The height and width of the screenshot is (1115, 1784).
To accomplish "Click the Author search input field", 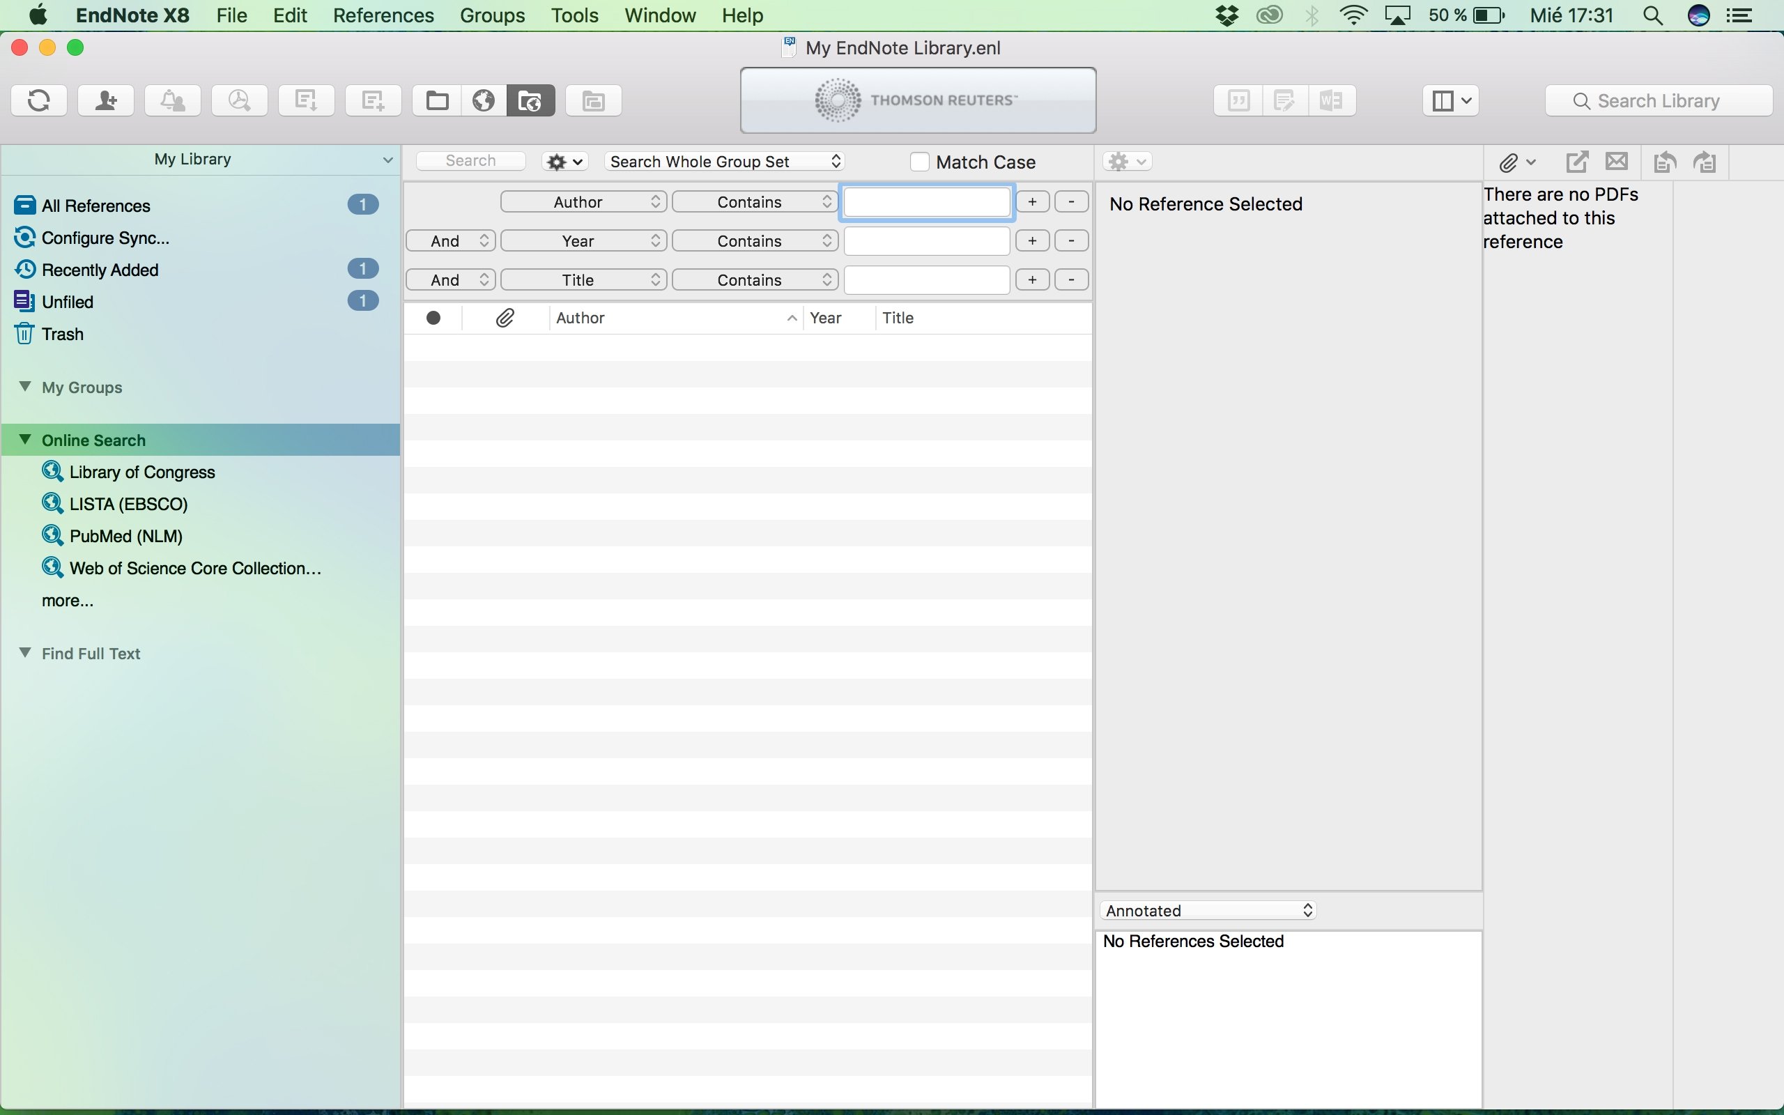I will pos(928,201).
